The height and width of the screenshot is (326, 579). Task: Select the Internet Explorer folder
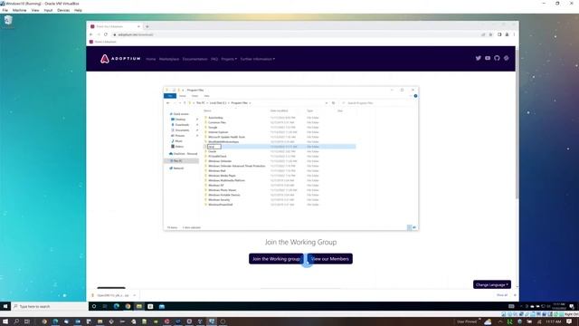click(218, 132)
